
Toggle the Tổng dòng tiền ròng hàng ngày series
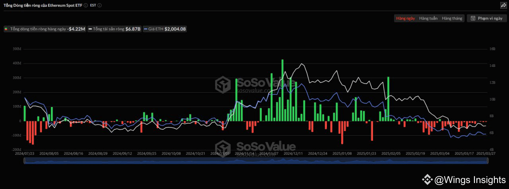click(45, 29)
